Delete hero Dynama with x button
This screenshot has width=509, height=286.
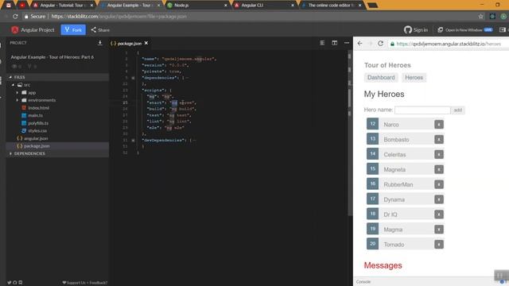click(439, 199)
